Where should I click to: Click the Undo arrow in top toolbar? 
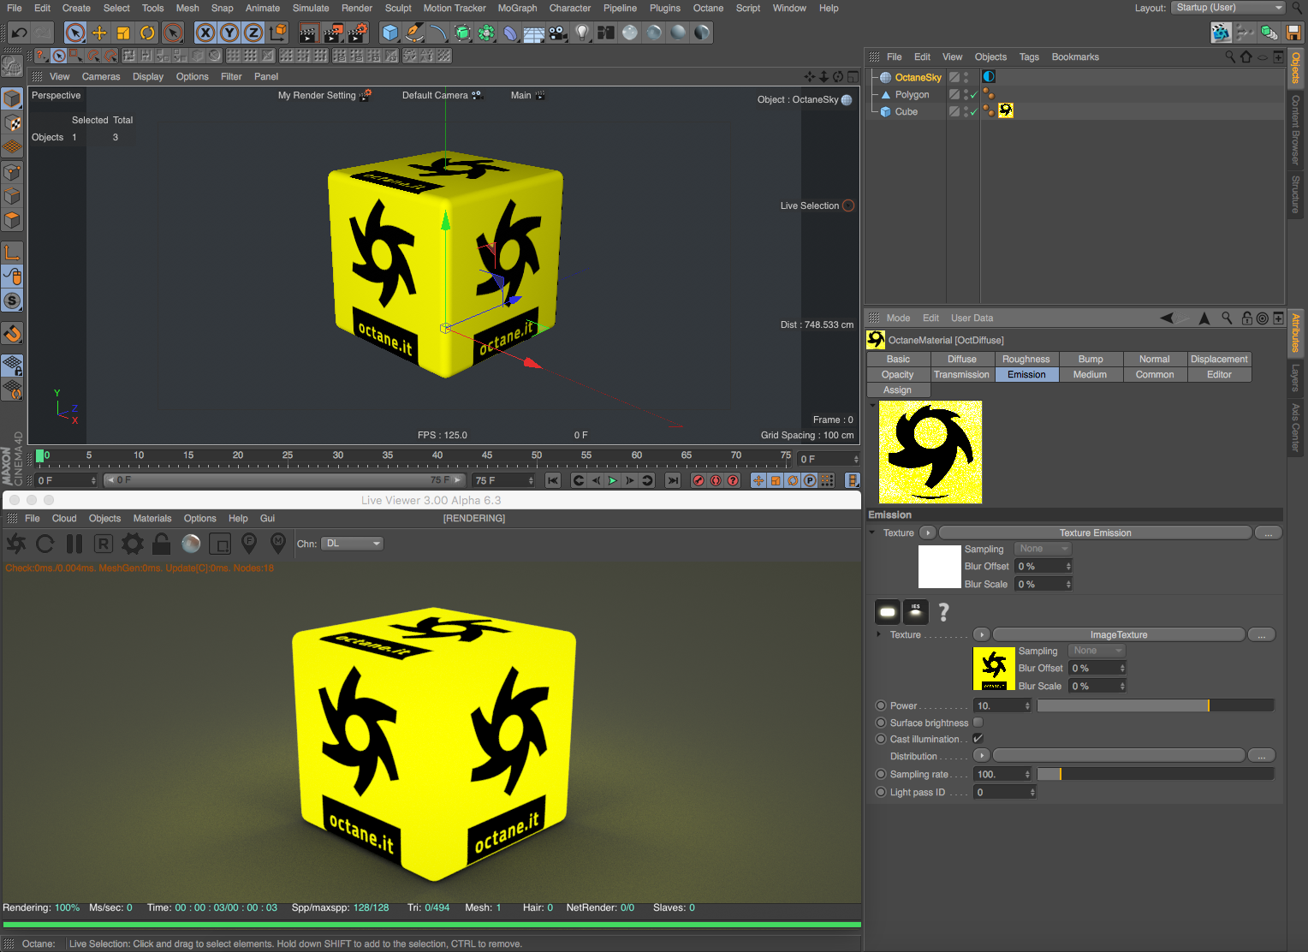[19, 33]
